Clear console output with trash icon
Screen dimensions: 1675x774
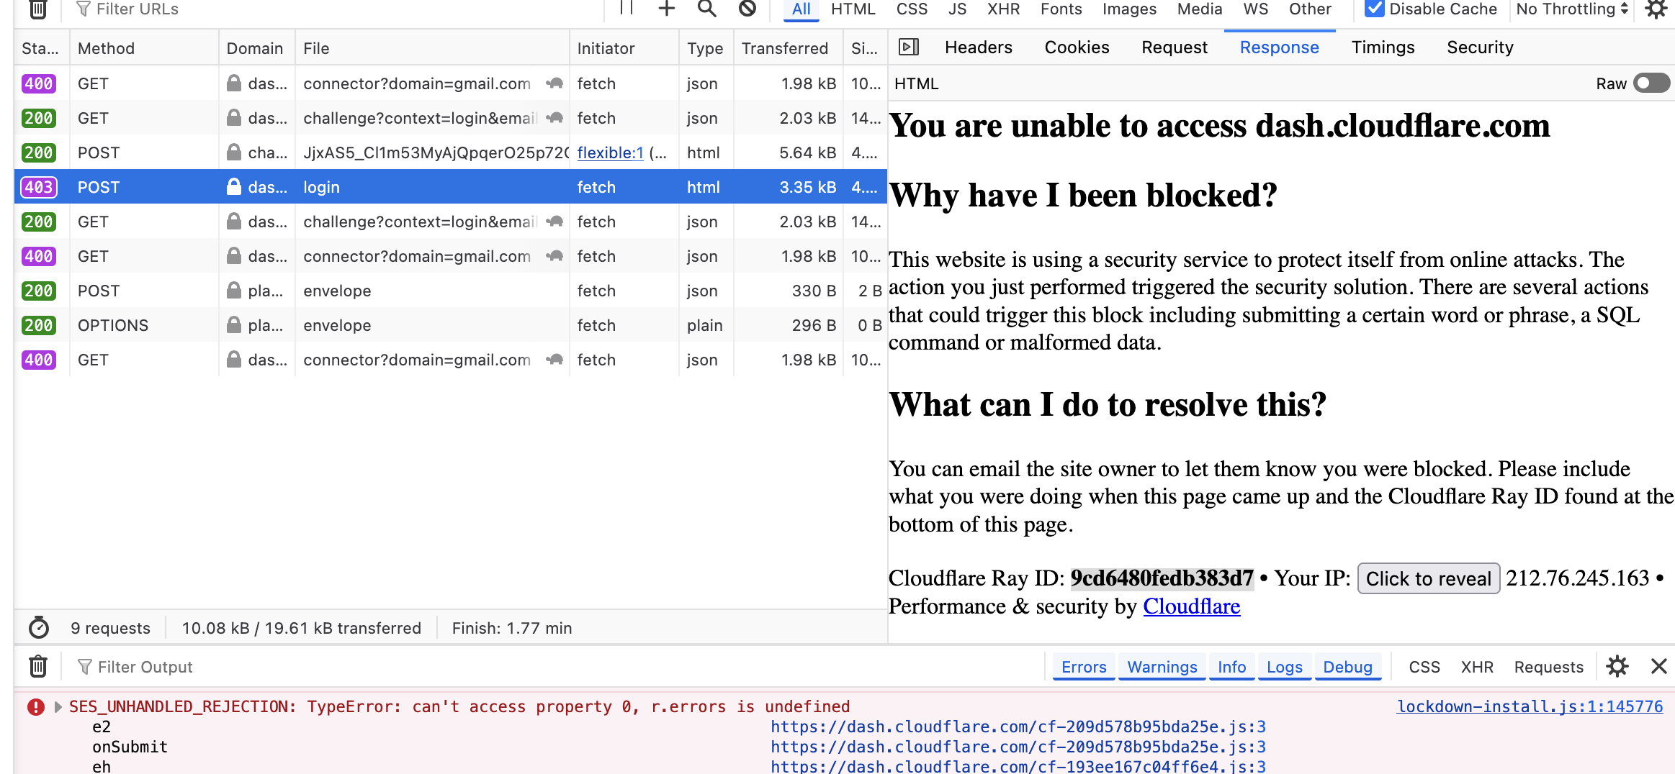tap(38, 667)
